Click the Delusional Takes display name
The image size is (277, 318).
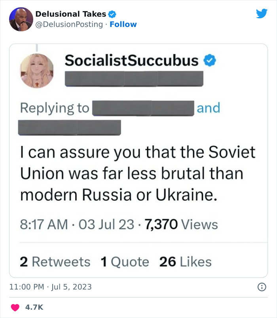[70, 14]
